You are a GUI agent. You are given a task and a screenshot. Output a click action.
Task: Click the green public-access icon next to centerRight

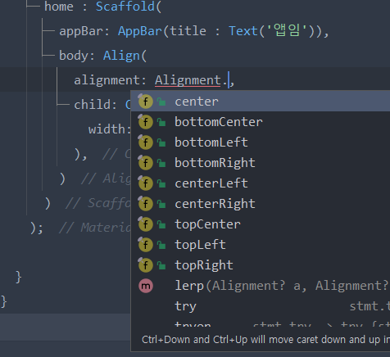coord(161,204)
